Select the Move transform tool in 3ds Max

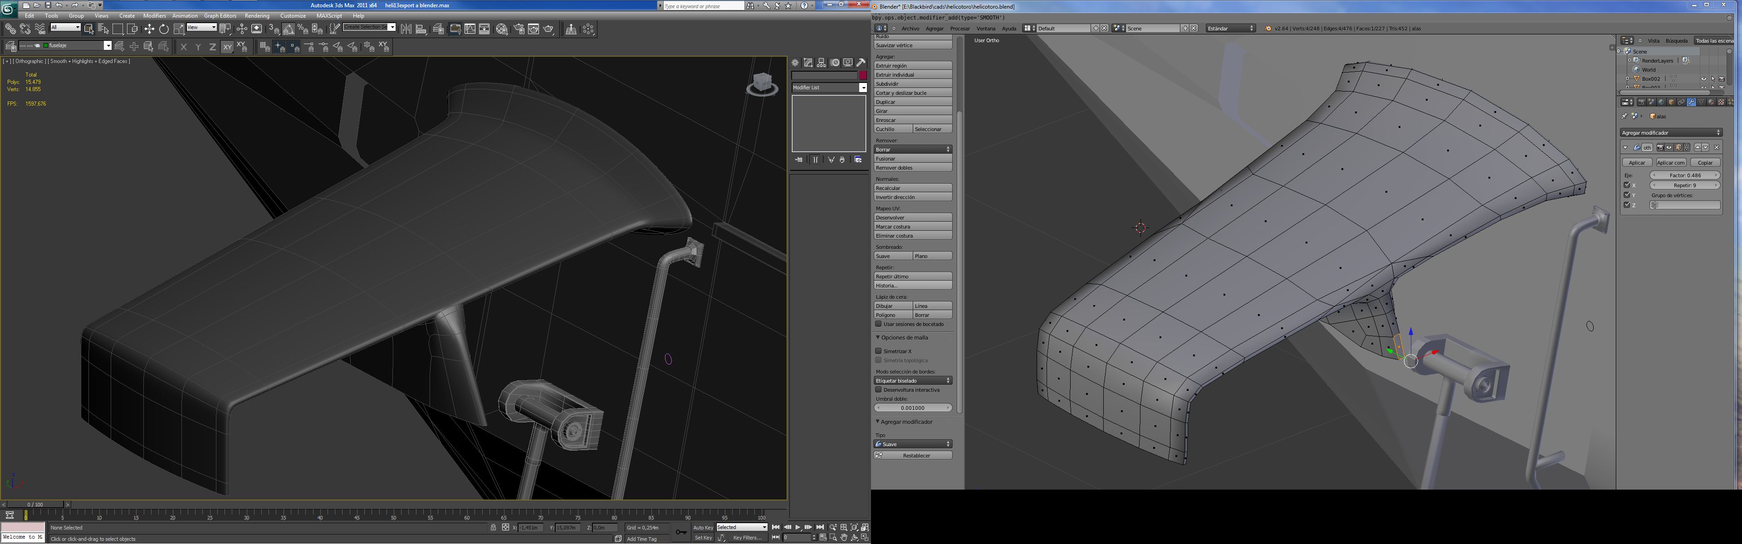coord(149,29)
